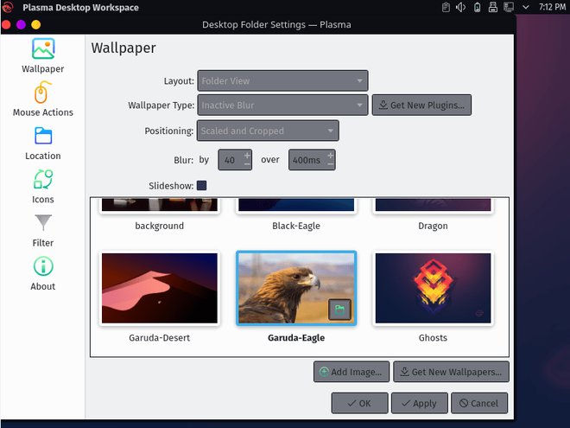Click the Garuda logo in top panel
Screen dimensions: 570x428
8,7
